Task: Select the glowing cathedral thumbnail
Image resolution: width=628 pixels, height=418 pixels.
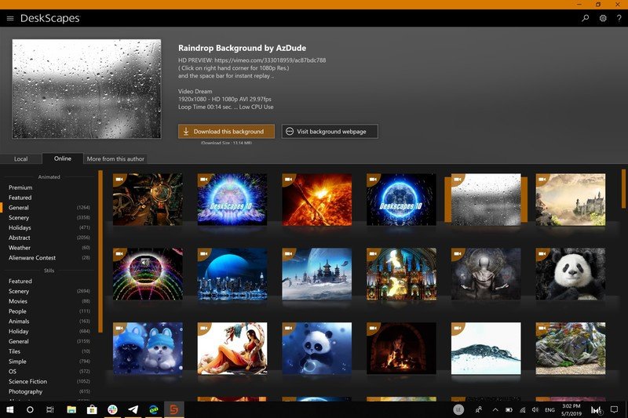Action: pos(401,274)
